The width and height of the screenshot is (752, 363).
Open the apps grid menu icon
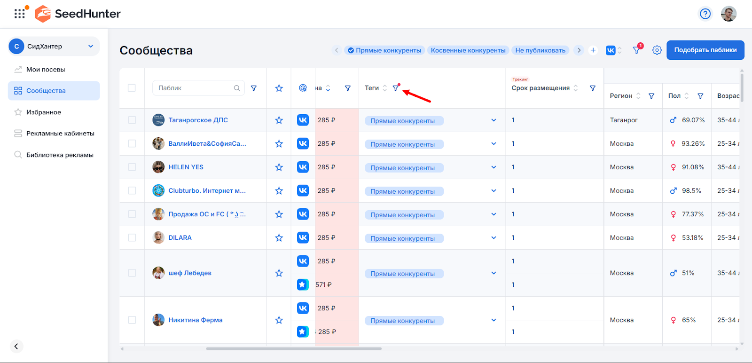point(19,14)
